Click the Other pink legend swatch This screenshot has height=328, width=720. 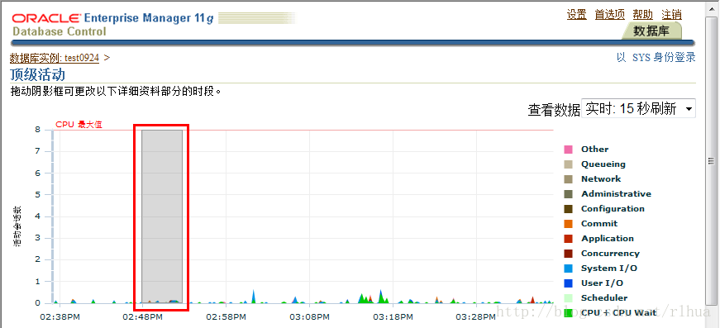pos(568,149)
